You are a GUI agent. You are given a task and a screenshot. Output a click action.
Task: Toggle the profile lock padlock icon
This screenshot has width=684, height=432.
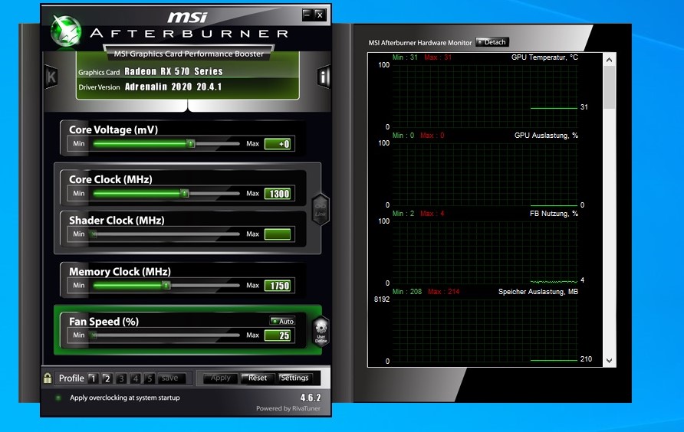click(x=48, y=378)
